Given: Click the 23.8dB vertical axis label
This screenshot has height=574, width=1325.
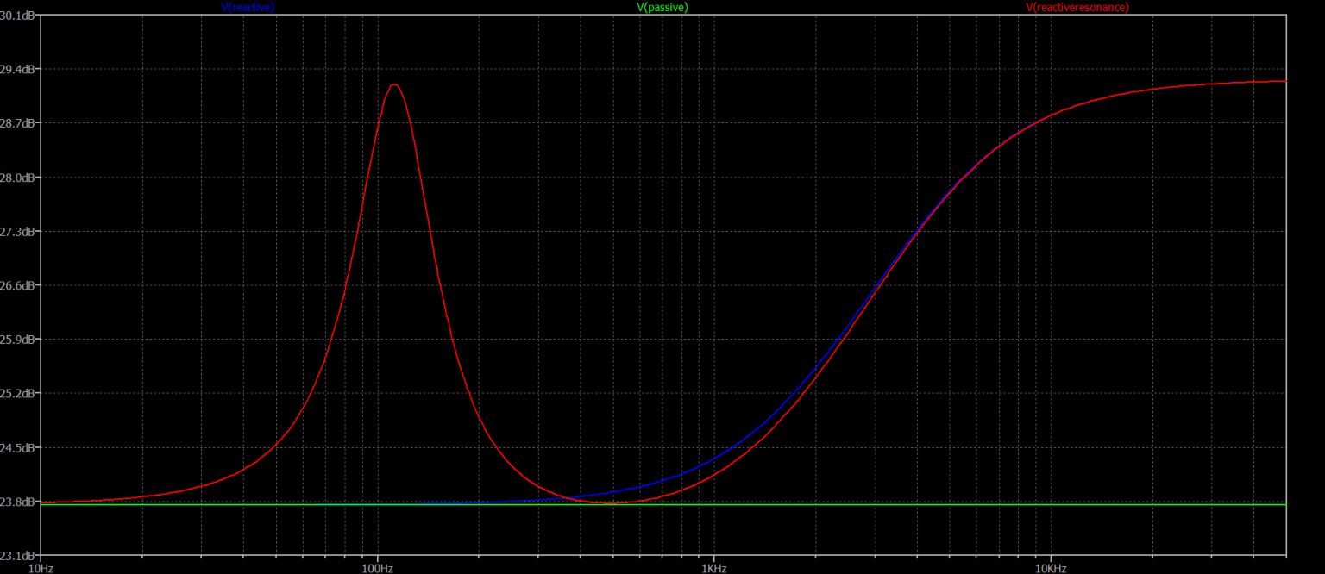Looking at the screenshot, I should 19,502.
